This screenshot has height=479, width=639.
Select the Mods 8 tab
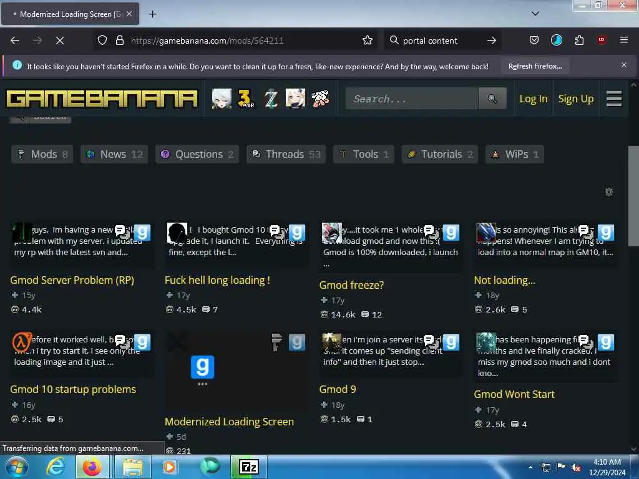pyautogui.click(x=42, y=154)
